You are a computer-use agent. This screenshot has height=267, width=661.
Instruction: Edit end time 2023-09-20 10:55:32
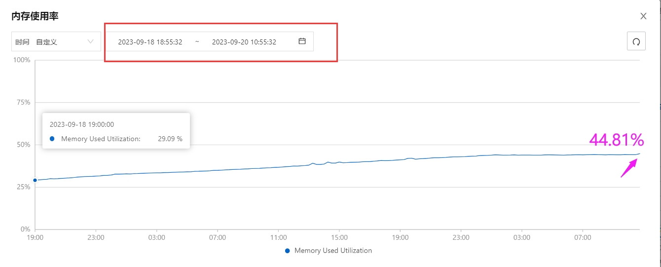tap(244, 42)
